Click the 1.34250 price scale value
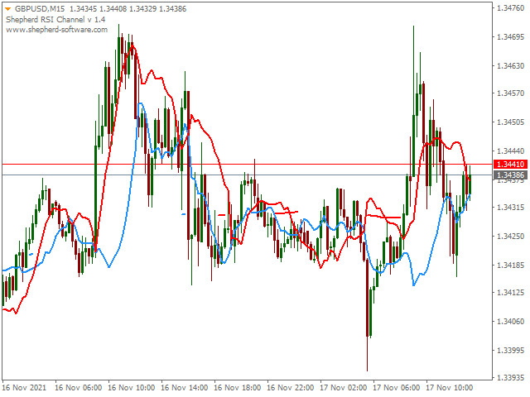The image size is (530, 397). click(510, 236)
